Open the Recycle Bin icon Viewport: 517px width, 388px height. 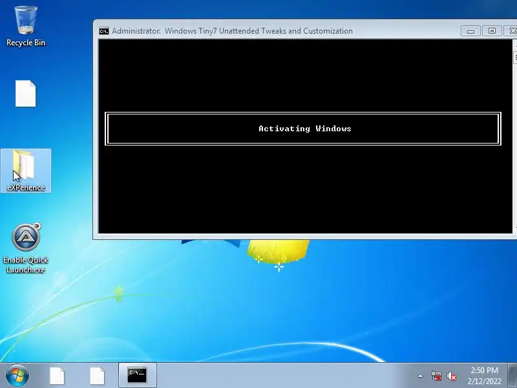[26, 27]
